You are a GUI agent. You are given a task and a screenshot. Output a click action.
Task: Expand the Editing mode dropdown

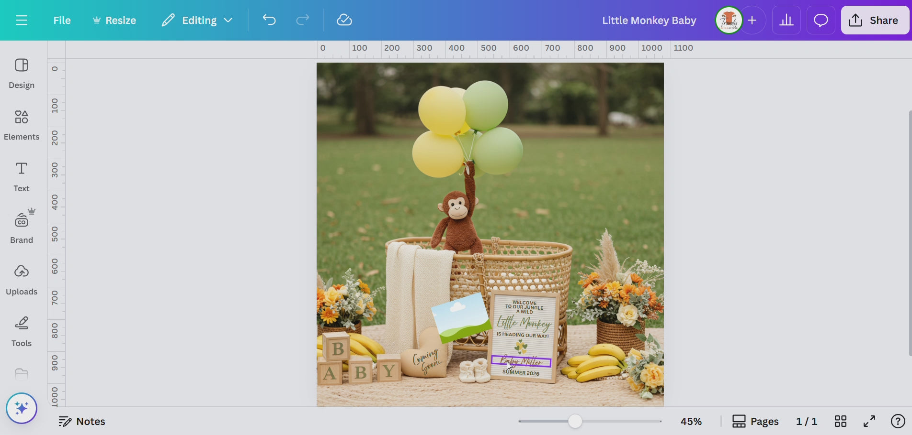(197, 20)
